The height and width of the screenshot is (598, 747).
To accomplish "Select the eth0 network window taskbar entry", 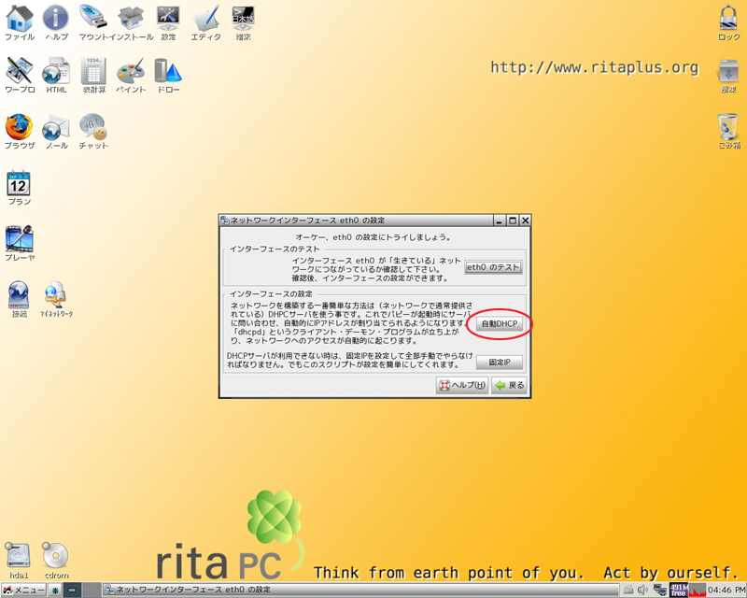I will 187,590.
